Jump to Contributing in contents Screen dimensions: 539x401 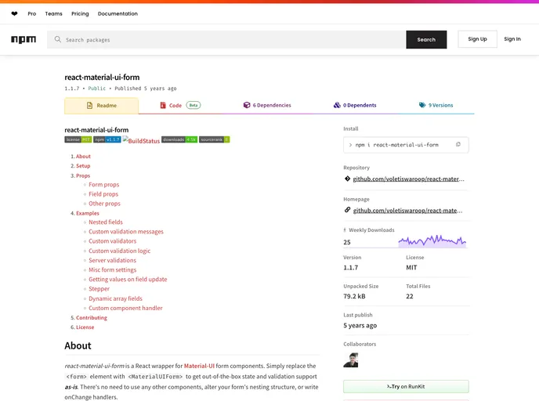[92, 318]
